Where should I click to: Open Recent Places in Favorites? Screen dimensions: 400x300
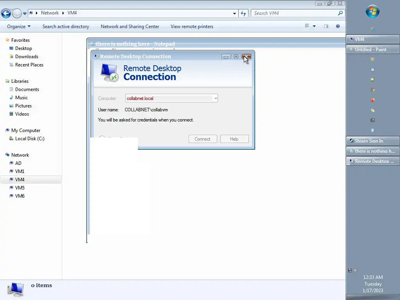(29, 64)
